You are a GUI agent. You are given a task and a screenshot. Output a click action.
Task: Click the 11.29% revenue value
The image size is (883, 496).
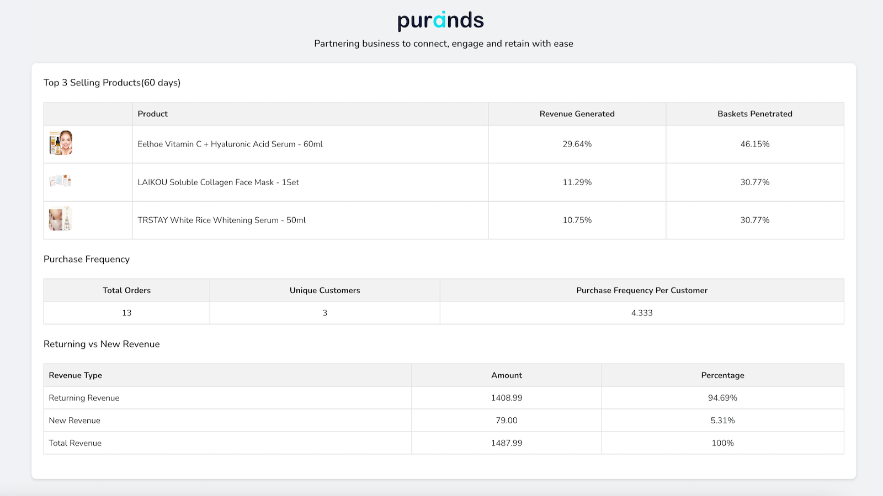[577, 182]
